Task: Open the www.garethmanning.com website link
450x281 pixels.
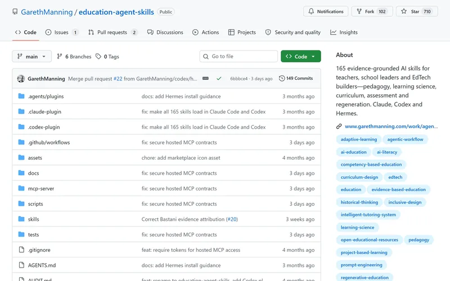Action: [391, 126]
